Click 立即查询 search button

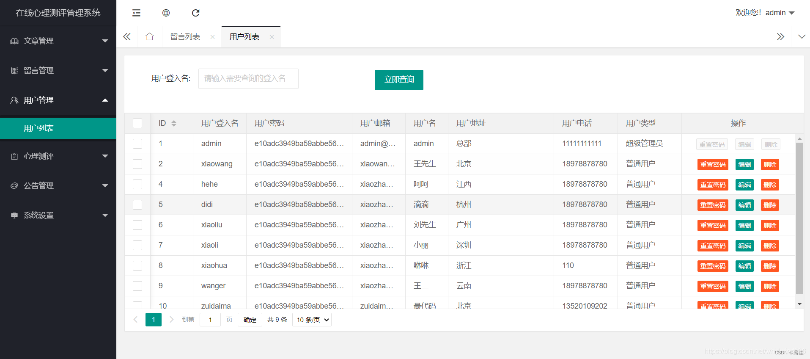[x=399, y=80]
